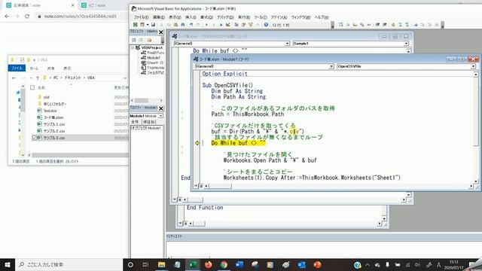
Task: Click the Run Sub play icon
Action: [206, 25]
